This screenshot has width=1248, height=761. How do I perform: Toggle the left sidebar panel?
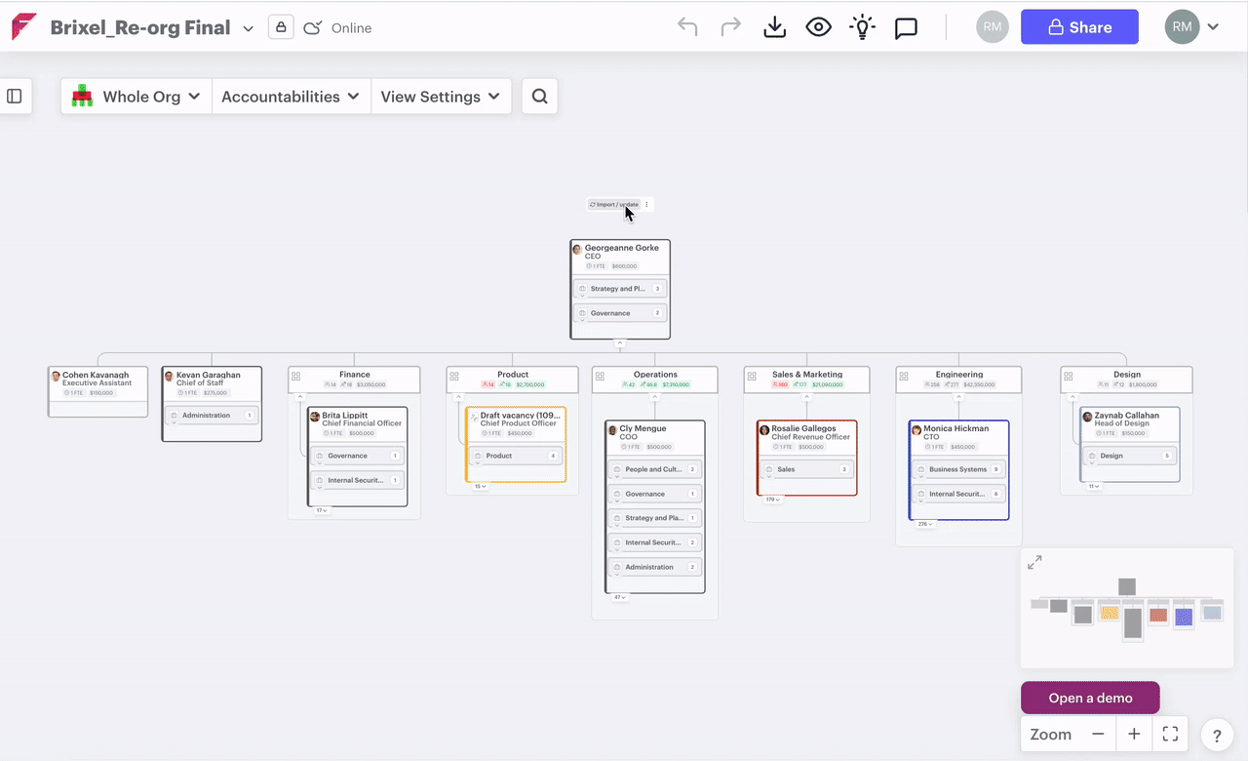pos(15,97)
